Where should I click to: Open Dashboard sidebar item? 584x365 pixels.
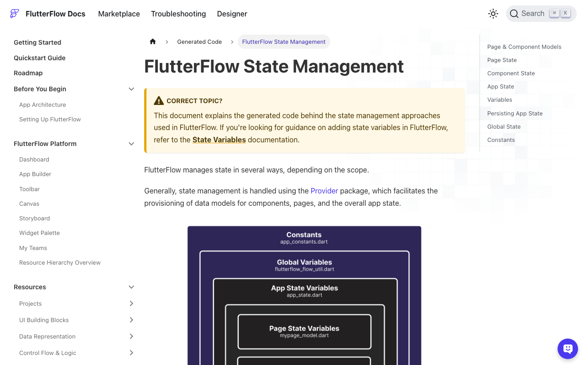coord(34,159)
